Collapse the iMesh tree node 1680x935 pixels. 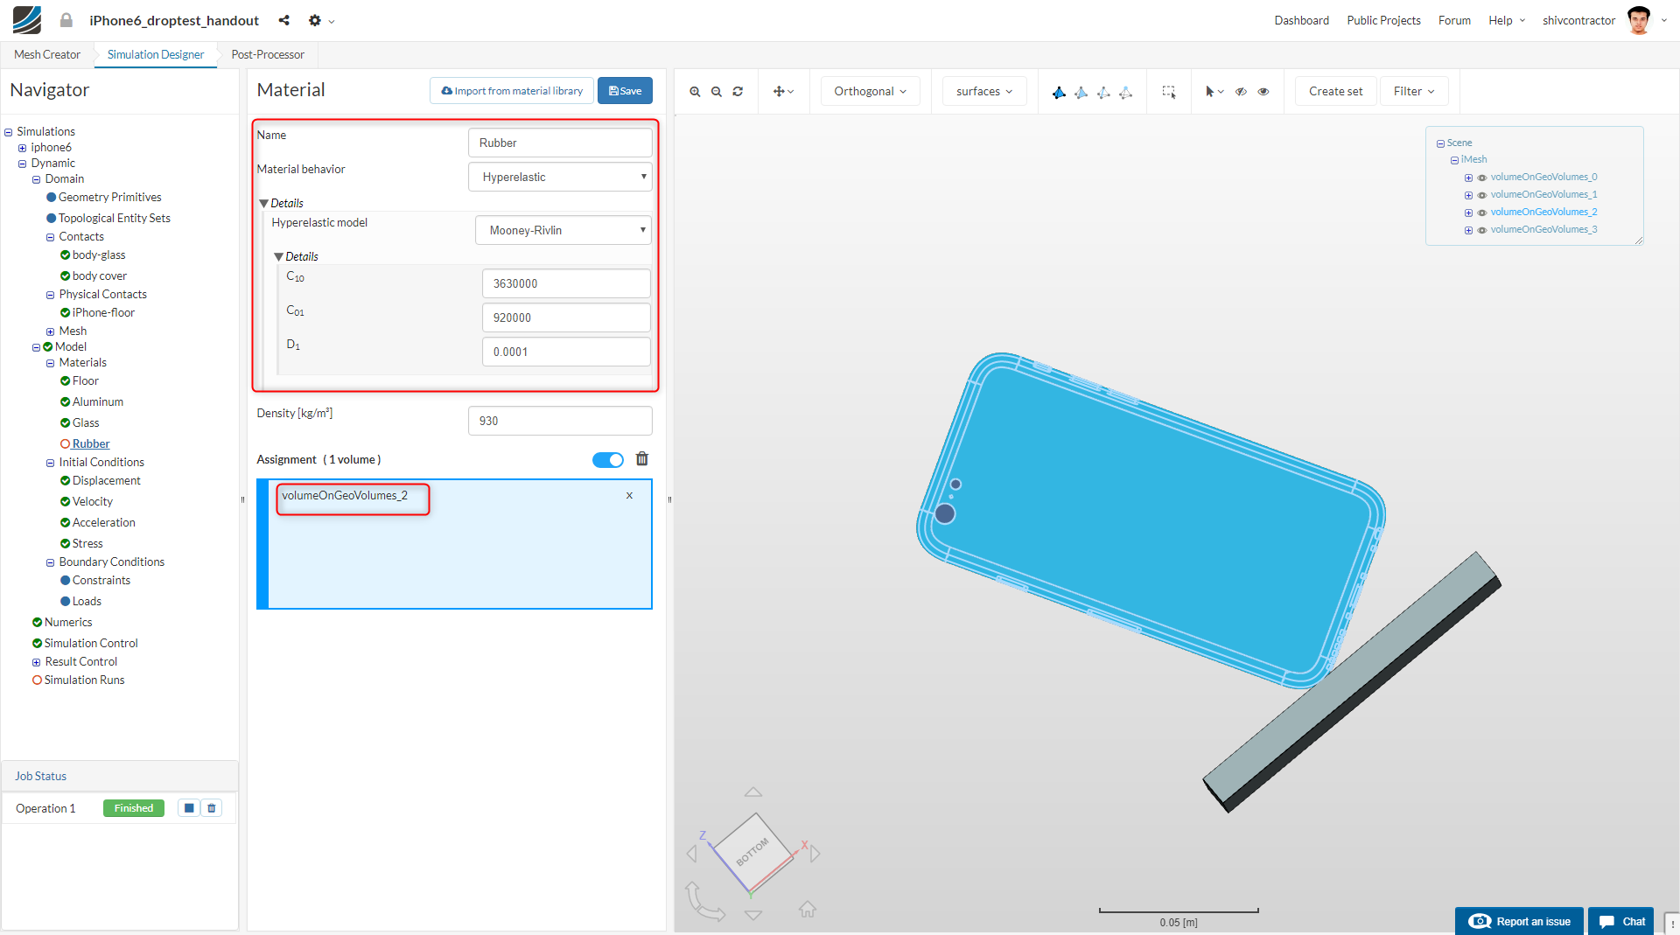1454,160
